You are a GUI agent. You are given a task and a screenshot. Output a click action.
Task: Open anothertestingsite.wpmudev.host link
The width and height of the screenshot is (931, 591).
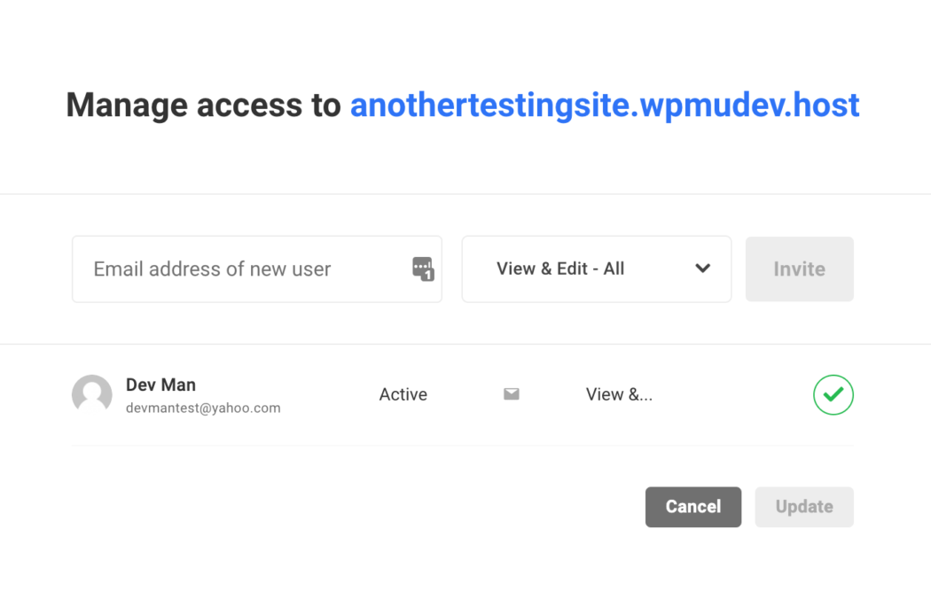(605, 105)
